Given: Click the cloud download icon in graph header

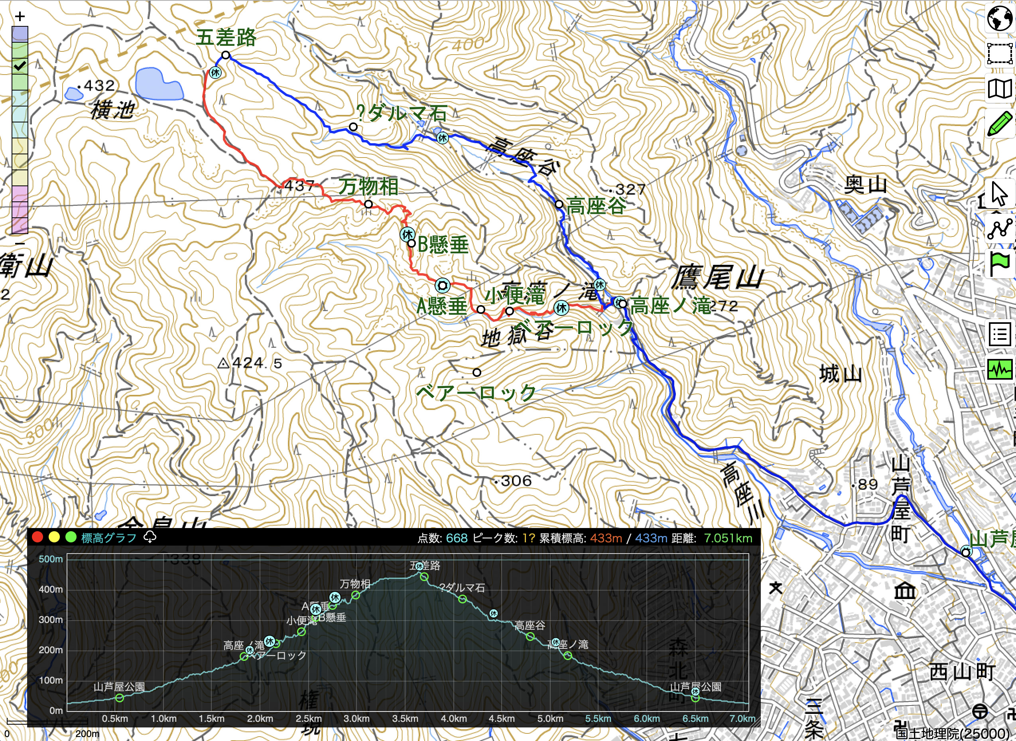Looking at the screenshot, I should tap(150, 537).
